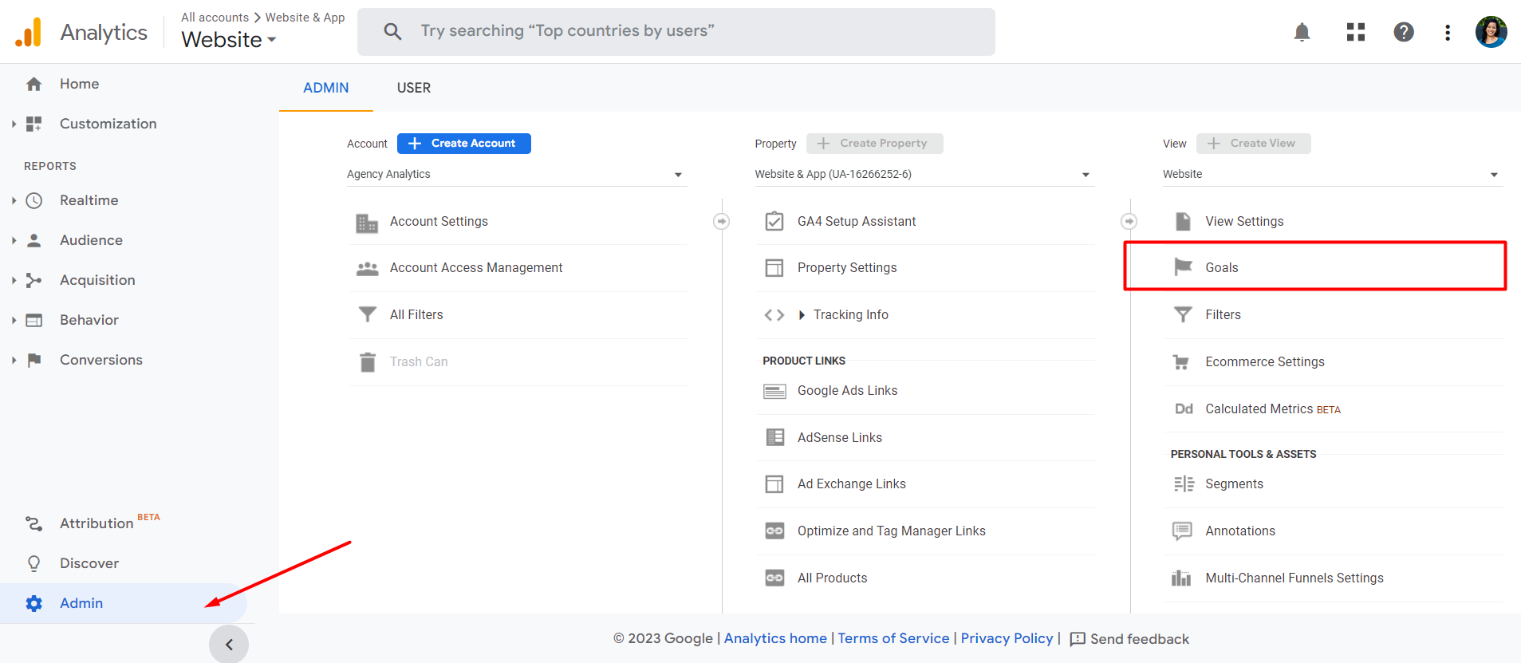The image size is (1521, 663).
Task: Expand the Audience reports menu
Action: tap(14, 240)
